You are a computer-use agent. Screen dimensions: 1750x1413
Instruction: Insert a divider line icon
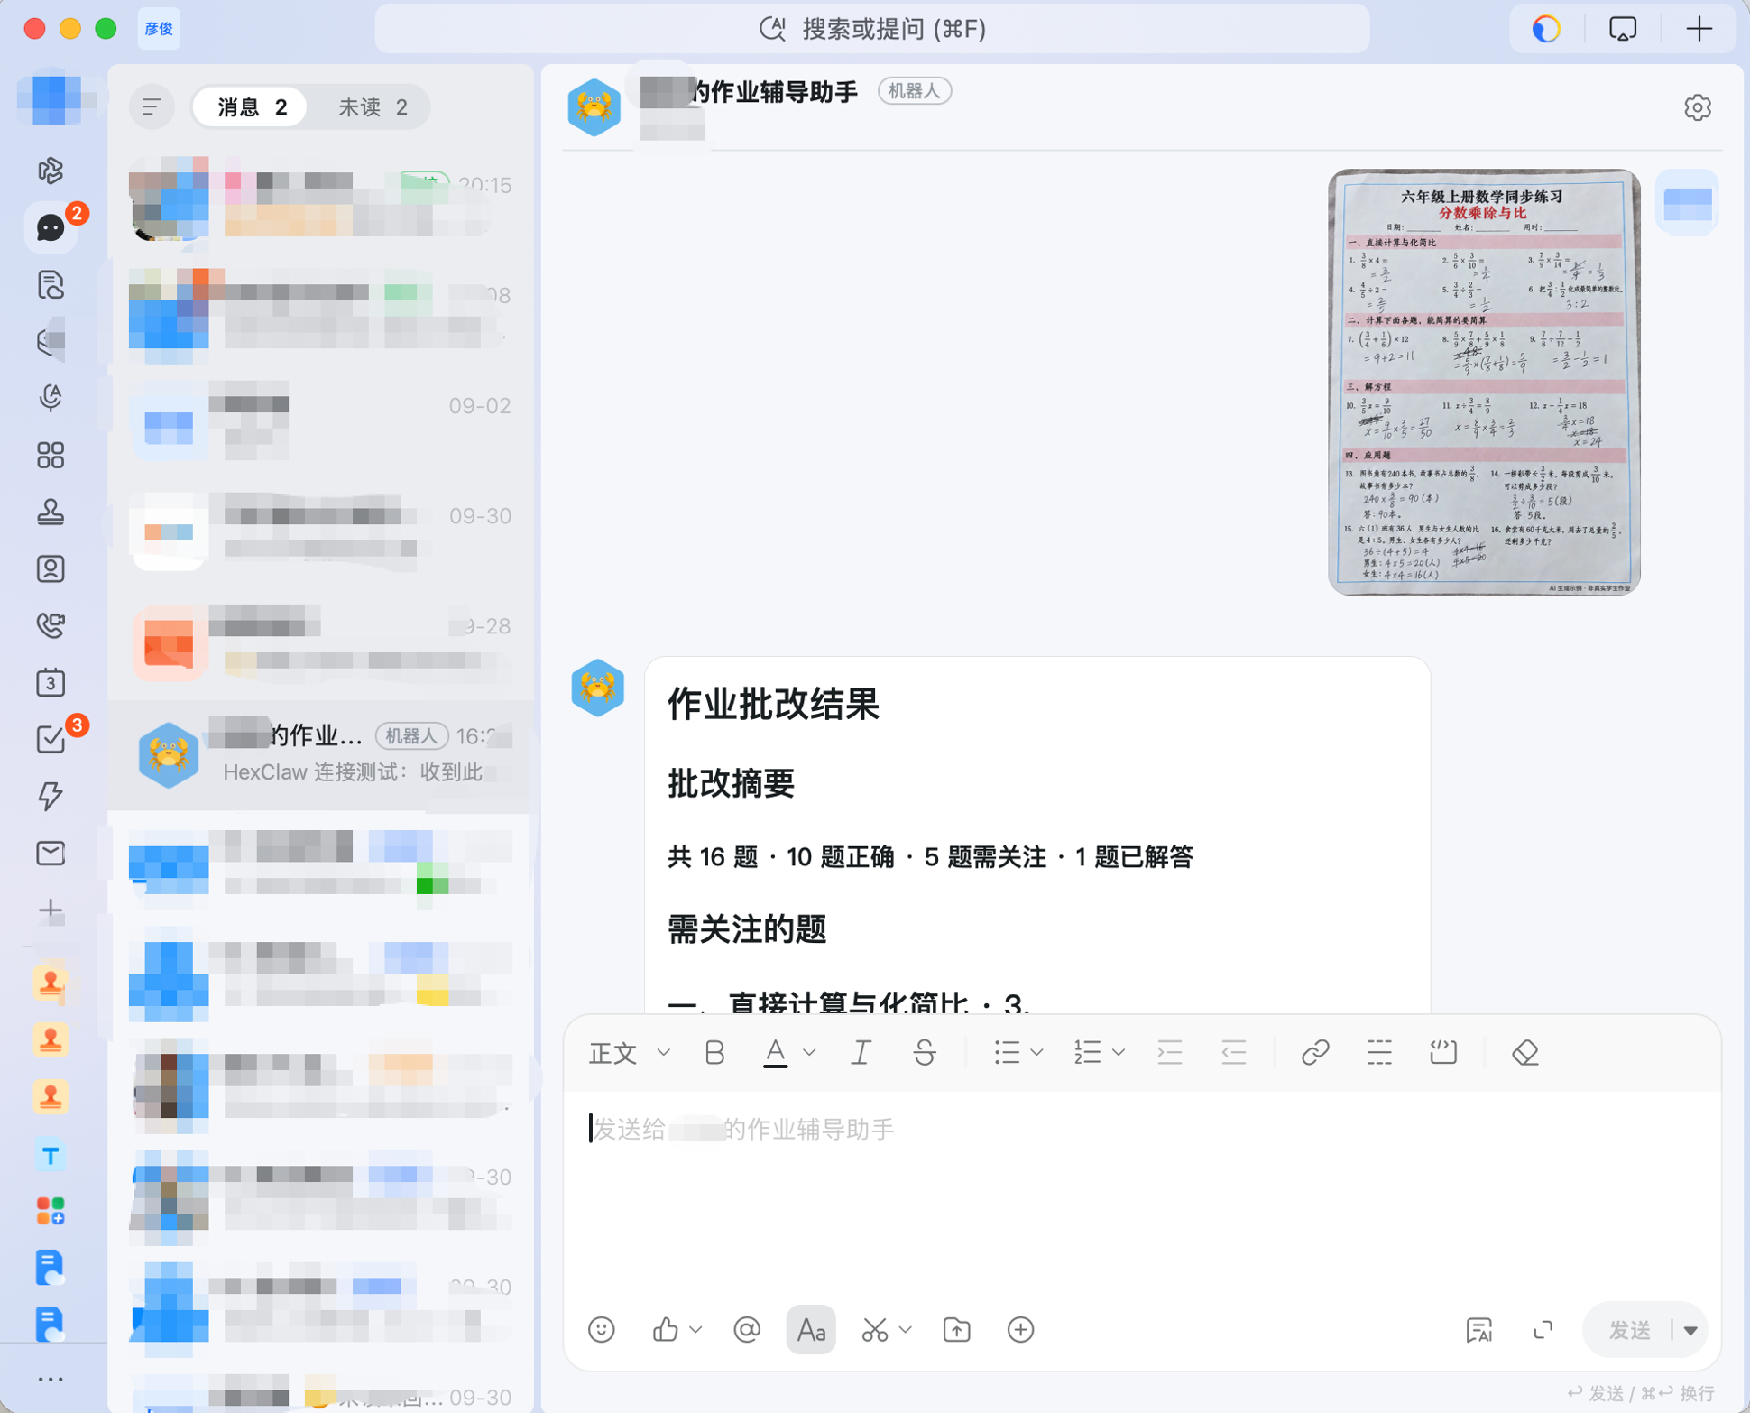pyautogui.click(x=1379, y=1052)
